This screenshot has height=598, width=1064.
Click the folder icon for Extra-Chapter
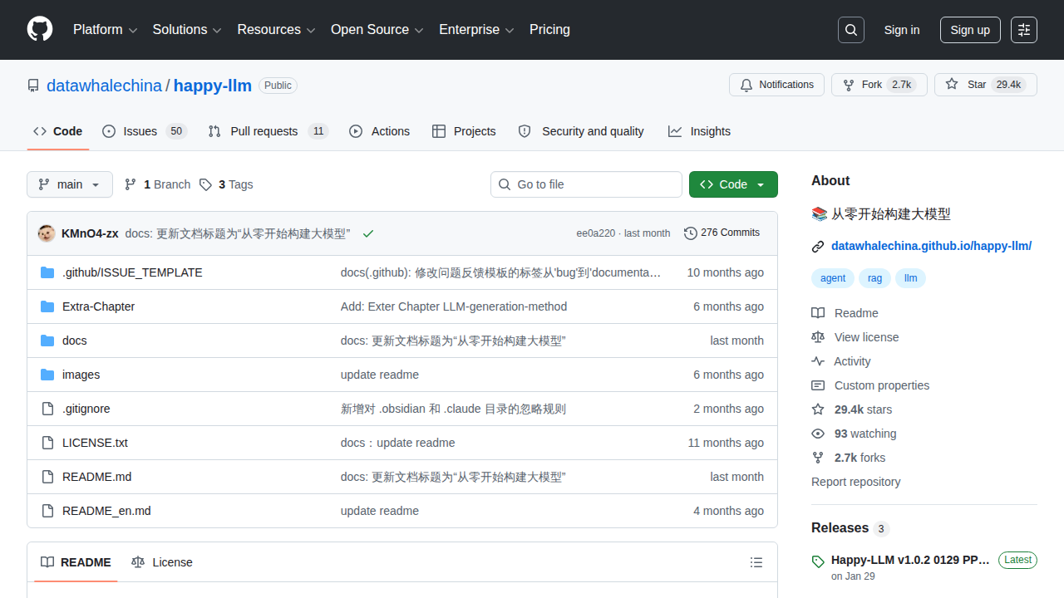pyautogui.click(x=47, y=306)
